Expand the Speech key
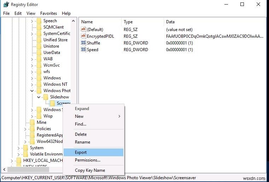This screenshot has height=182, width=269. pyautogui.click(x=32, y=21)
